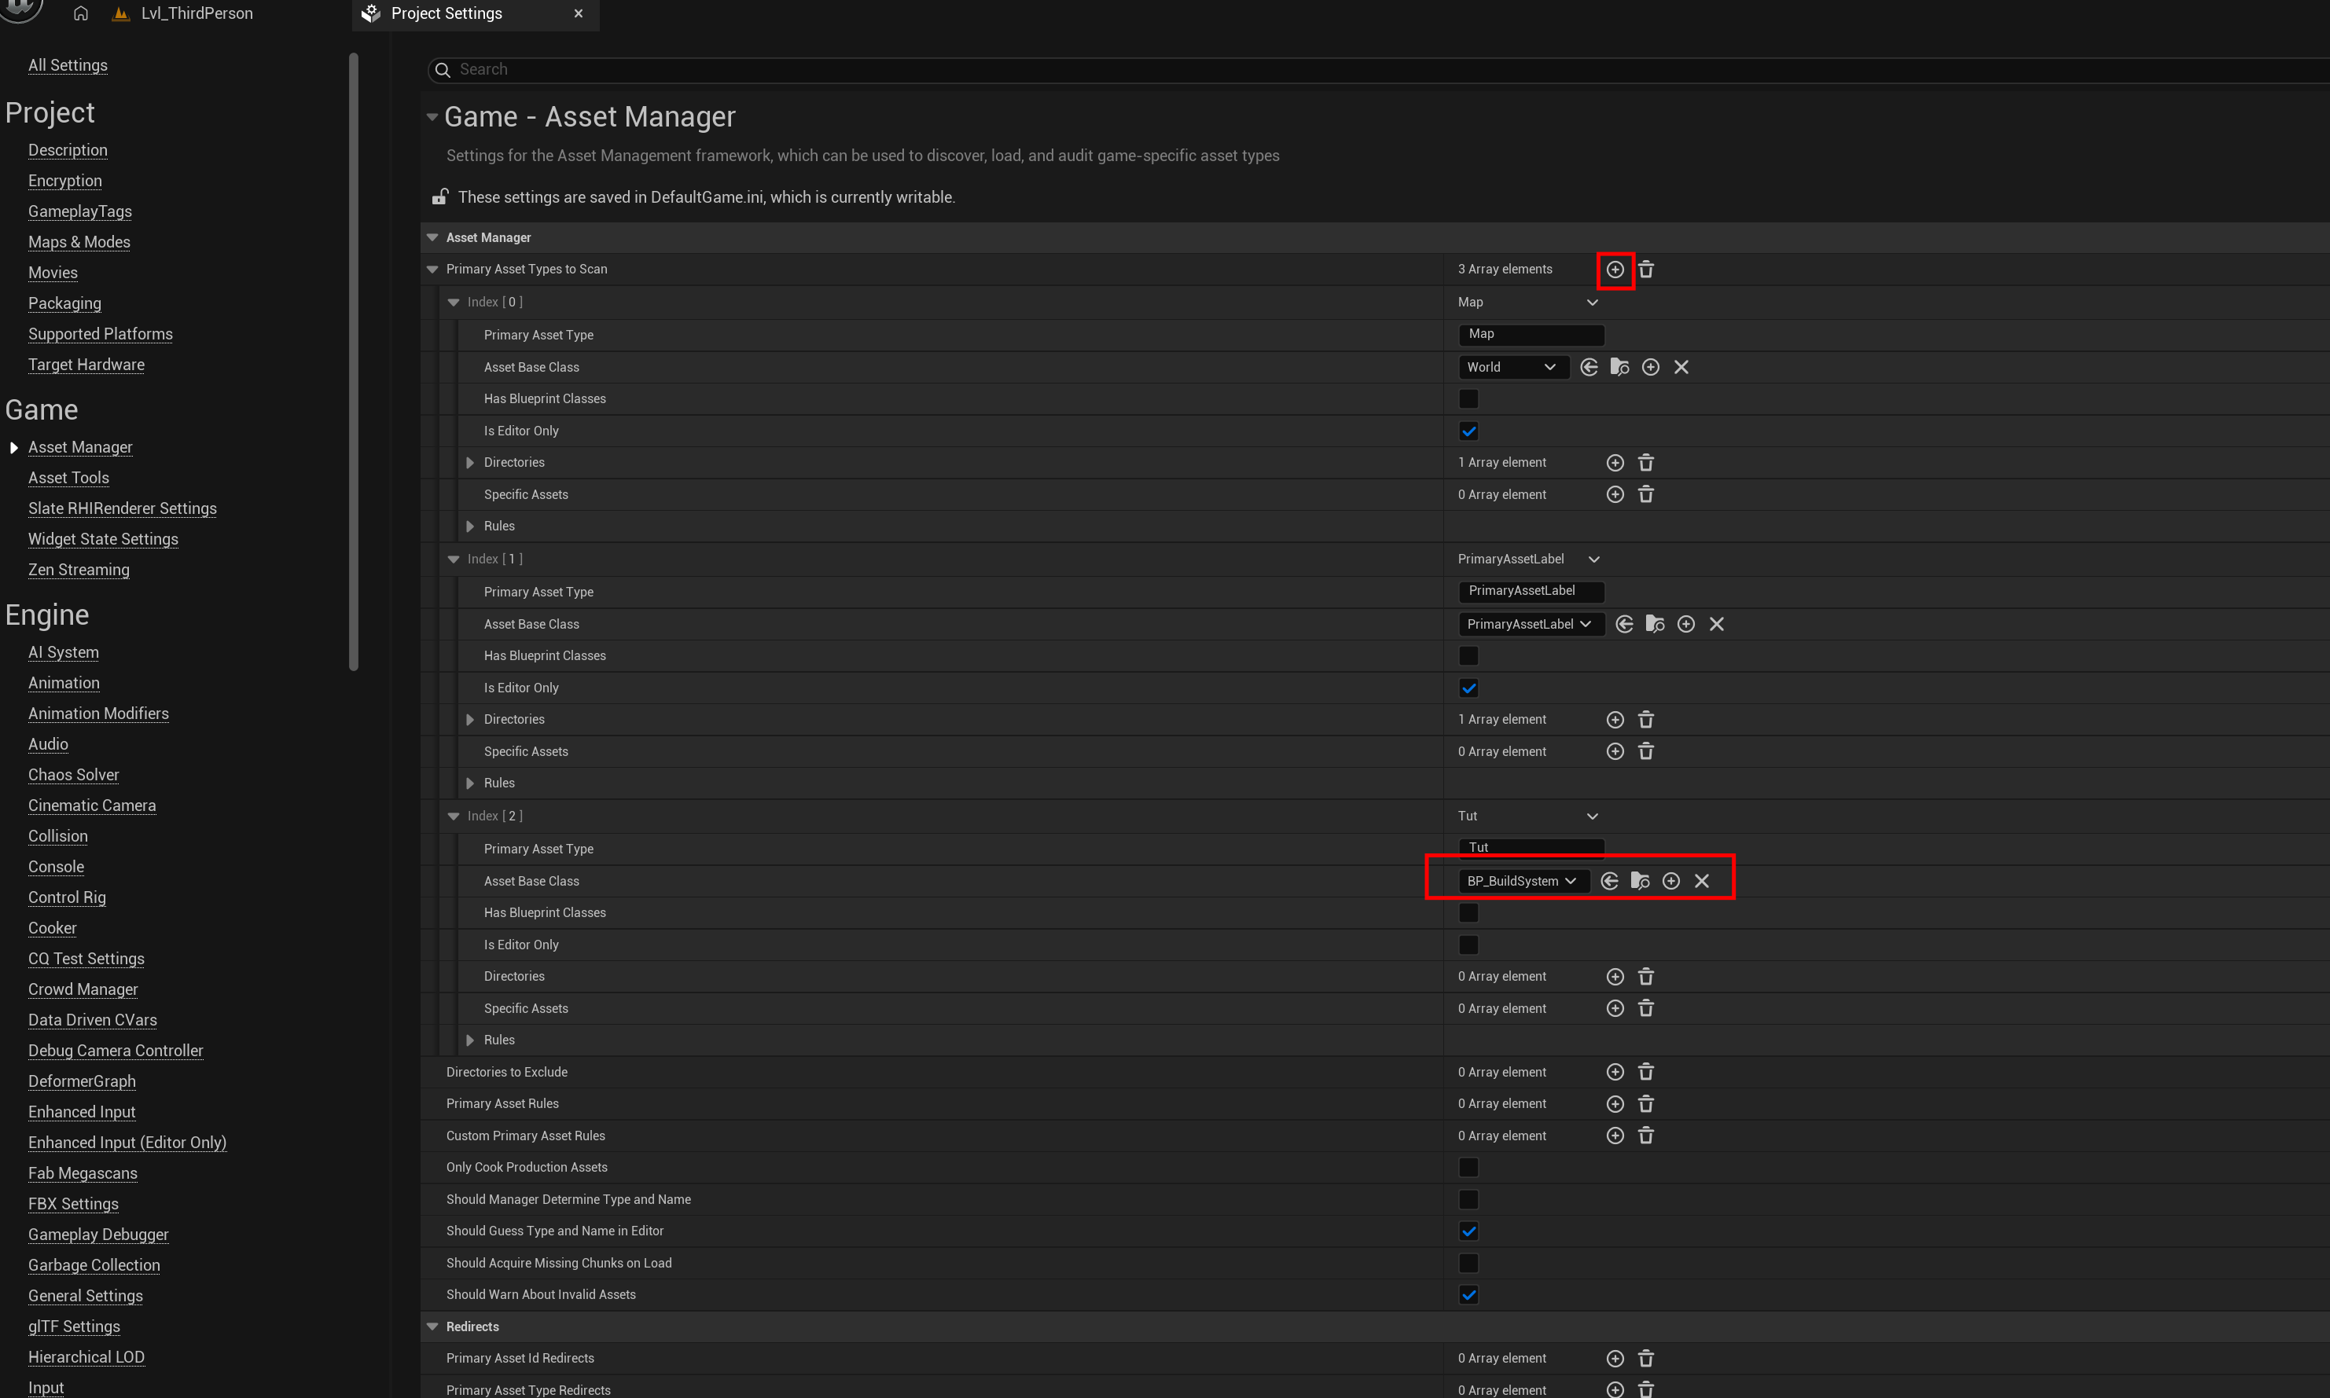Clear the BP_BuildSystem Asset Base Class
This screenshot has width=2330, height=1398.
(1702, 881)
